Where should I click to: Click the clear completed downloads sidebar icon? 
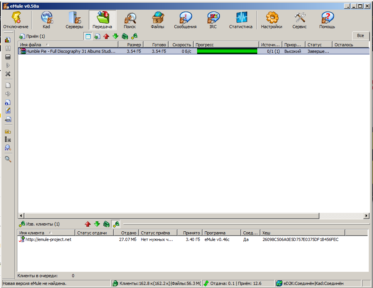coord(8,140)
